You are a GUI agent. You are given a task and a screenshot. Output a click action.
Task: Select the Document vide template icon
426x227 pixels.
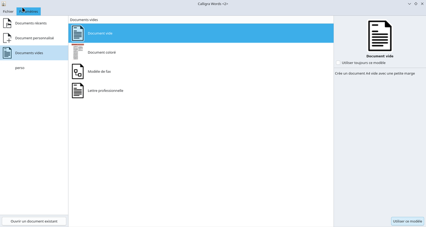(x=78, y=33)
